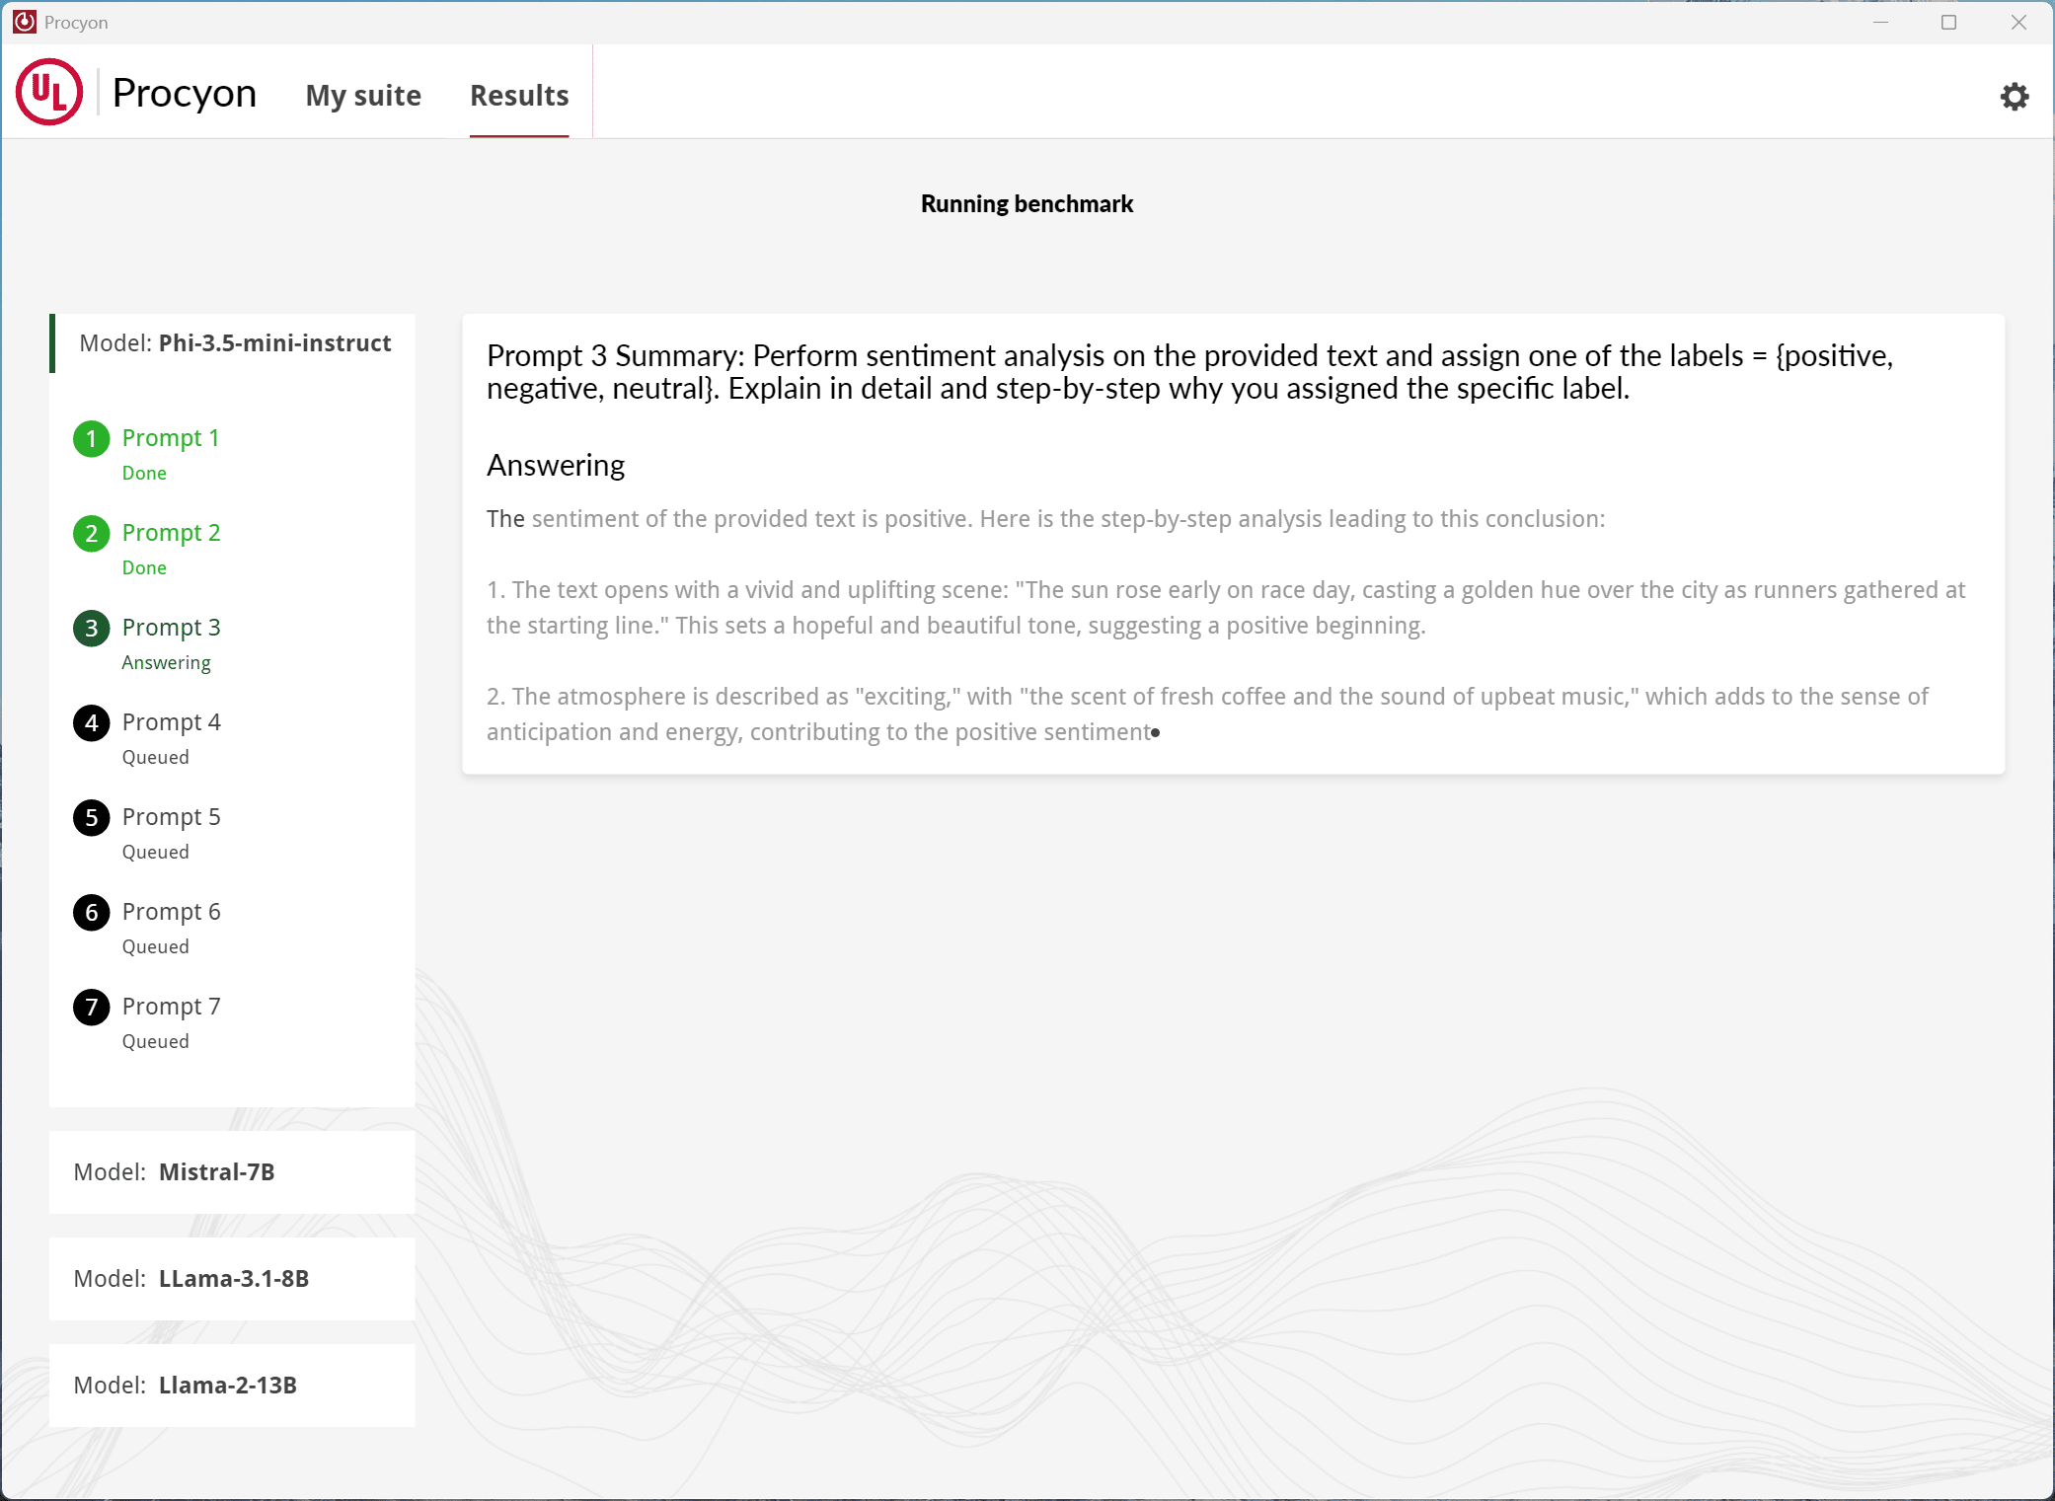Select the black Prompt 7 step circle
2055x1501 pixels.
pos(92,1007)
